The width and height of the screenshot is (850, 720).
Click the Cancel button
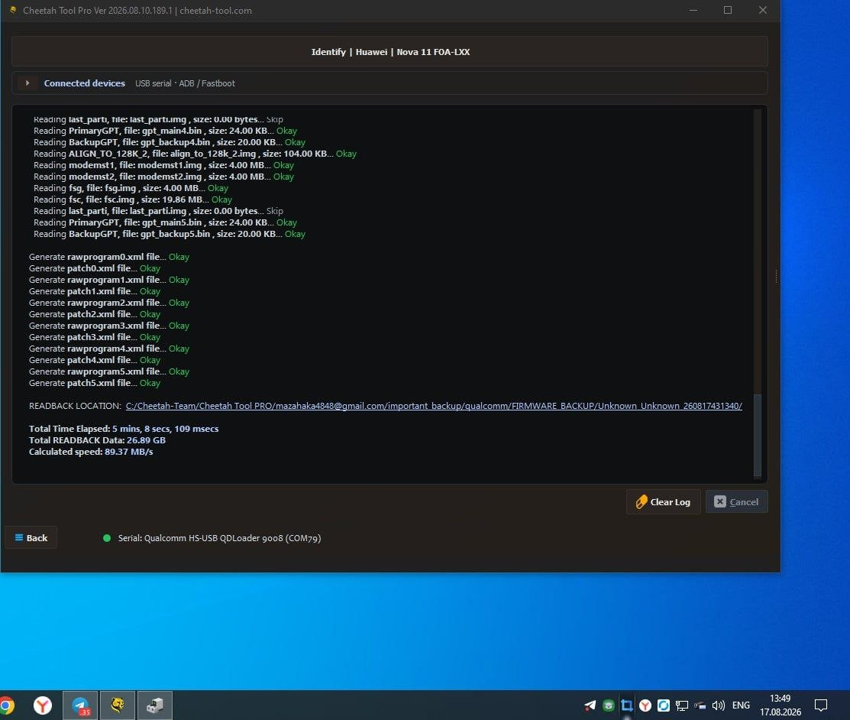(x=736, y=502)
